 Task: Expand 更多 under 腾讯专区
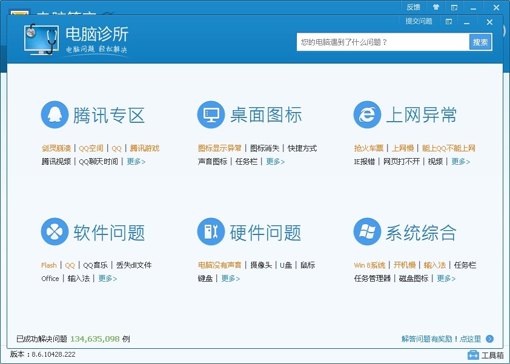tap(136, 162)
